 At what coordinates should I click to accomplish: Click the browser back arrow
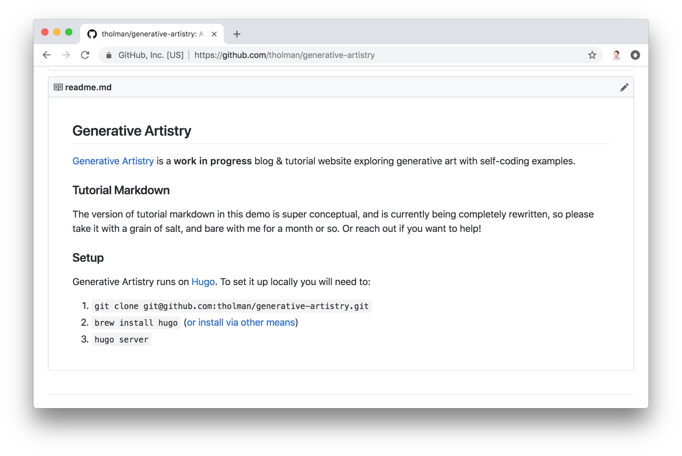coord(47,55)
